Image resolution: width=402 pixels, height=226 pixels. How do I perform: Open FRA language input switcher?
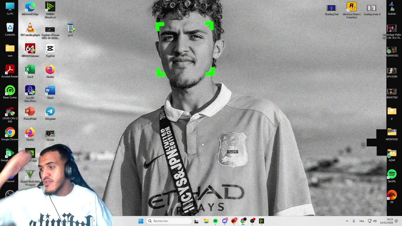click(362, 221)
